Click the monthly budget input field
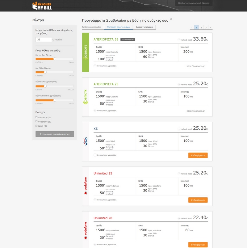Image resolution: width=247 pixels, height=248 pixels. tap(44, 40)
